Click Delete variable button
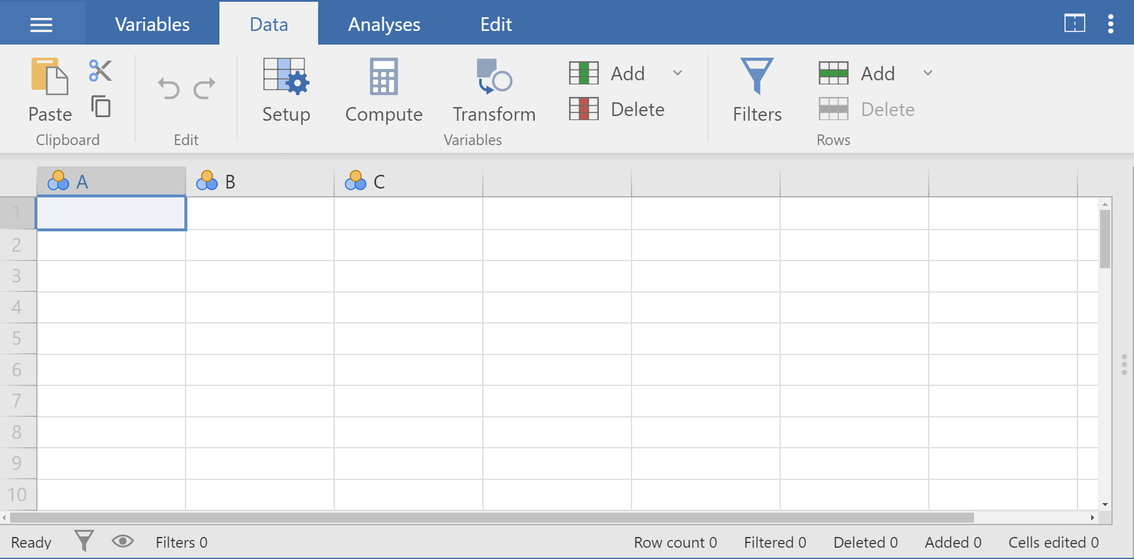 617,109
